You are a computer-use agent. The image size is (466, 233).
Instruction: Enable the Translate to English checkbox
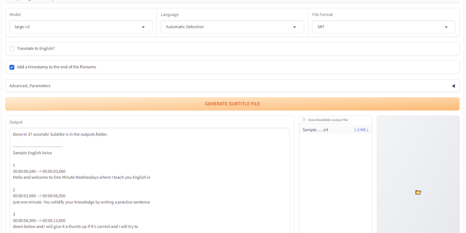[12, 49]
